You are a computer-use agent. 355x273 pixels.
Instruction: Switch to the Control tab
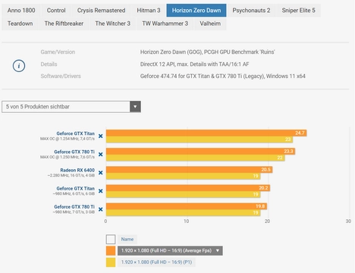tap(56, 11)
